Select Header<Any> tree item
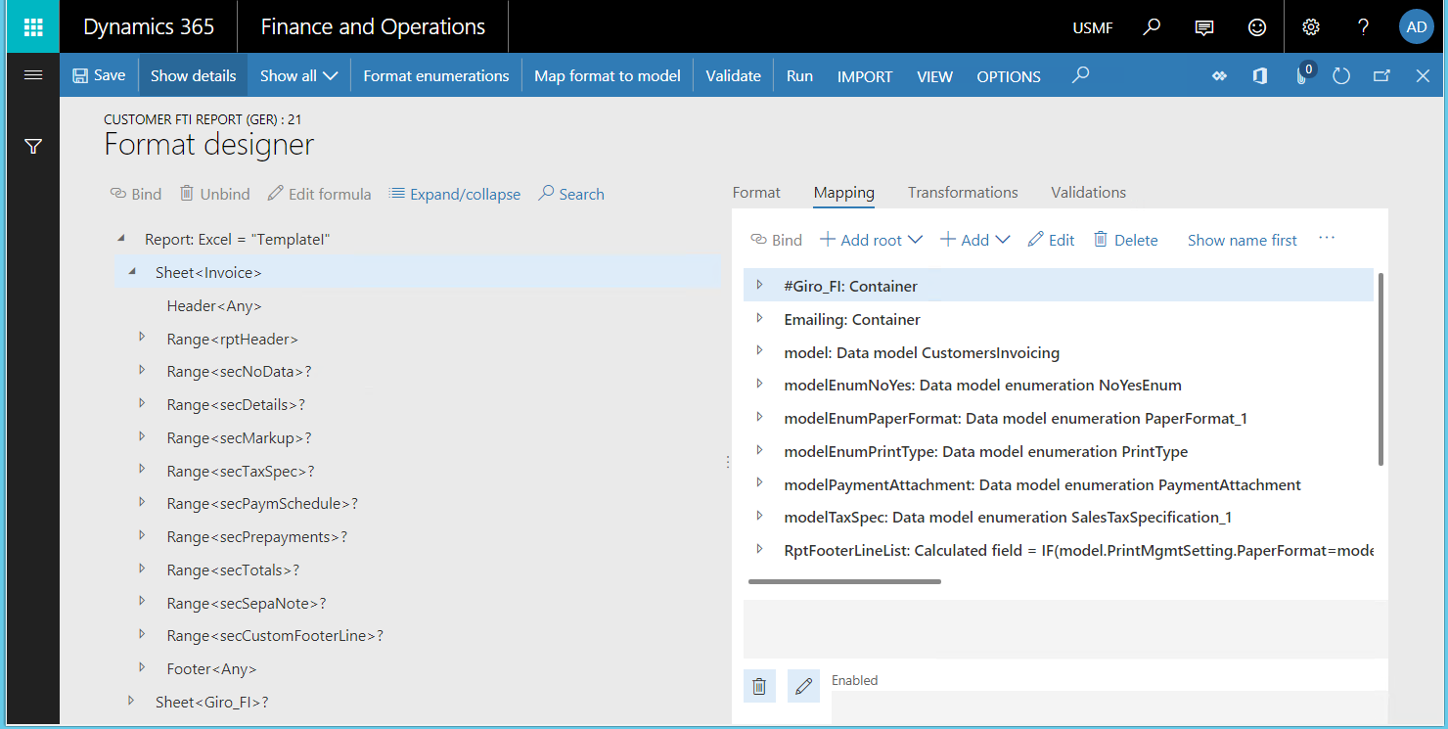Image resolution: width=1448 pixels, height=729 pixels. pos(214,306)
